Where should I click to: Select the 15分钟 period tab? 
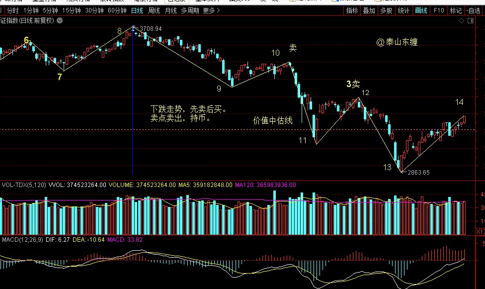click(x=72, y=10)
